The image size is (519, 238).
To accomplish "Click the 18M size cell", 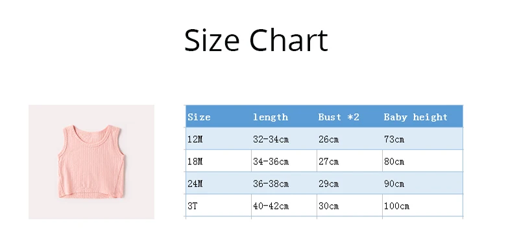I will (x=219, y=161).
